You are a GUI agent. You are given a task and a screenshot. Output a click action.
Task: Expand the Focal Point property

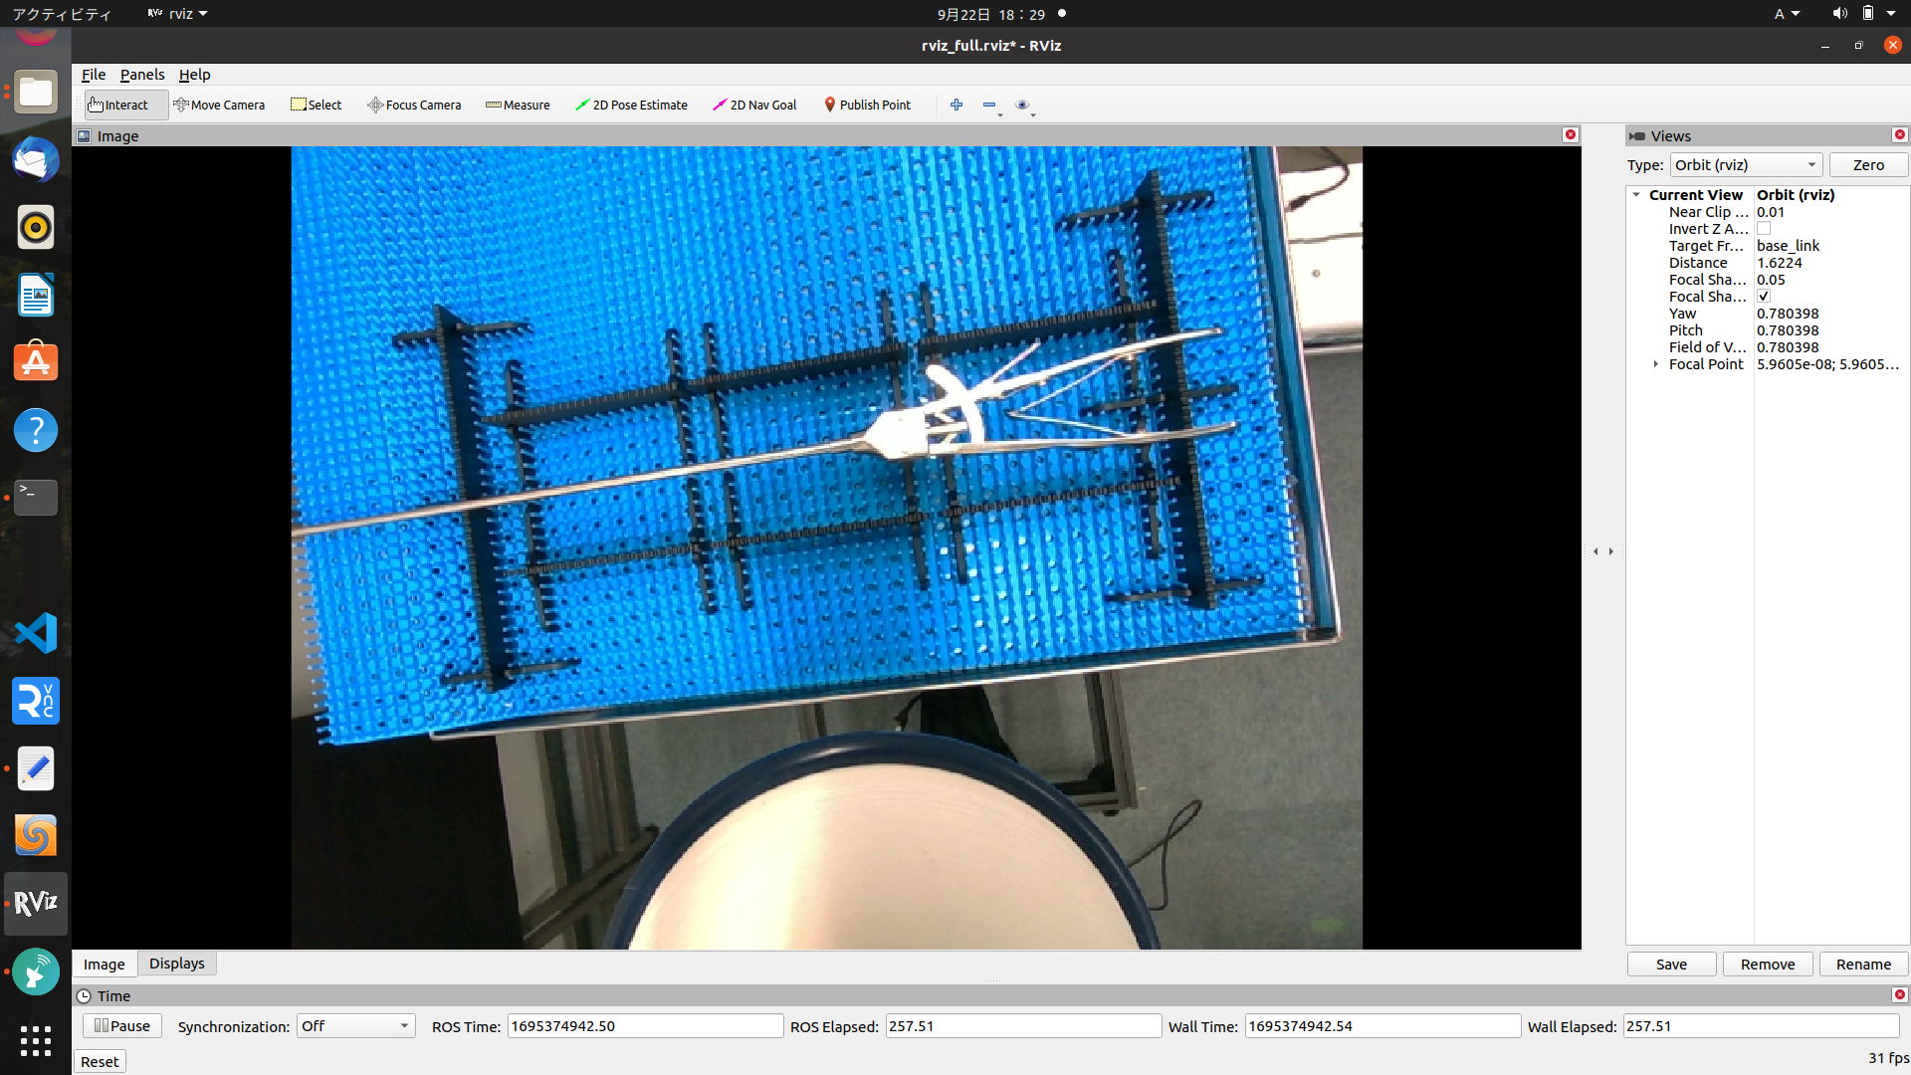(x=1655, y=364)
